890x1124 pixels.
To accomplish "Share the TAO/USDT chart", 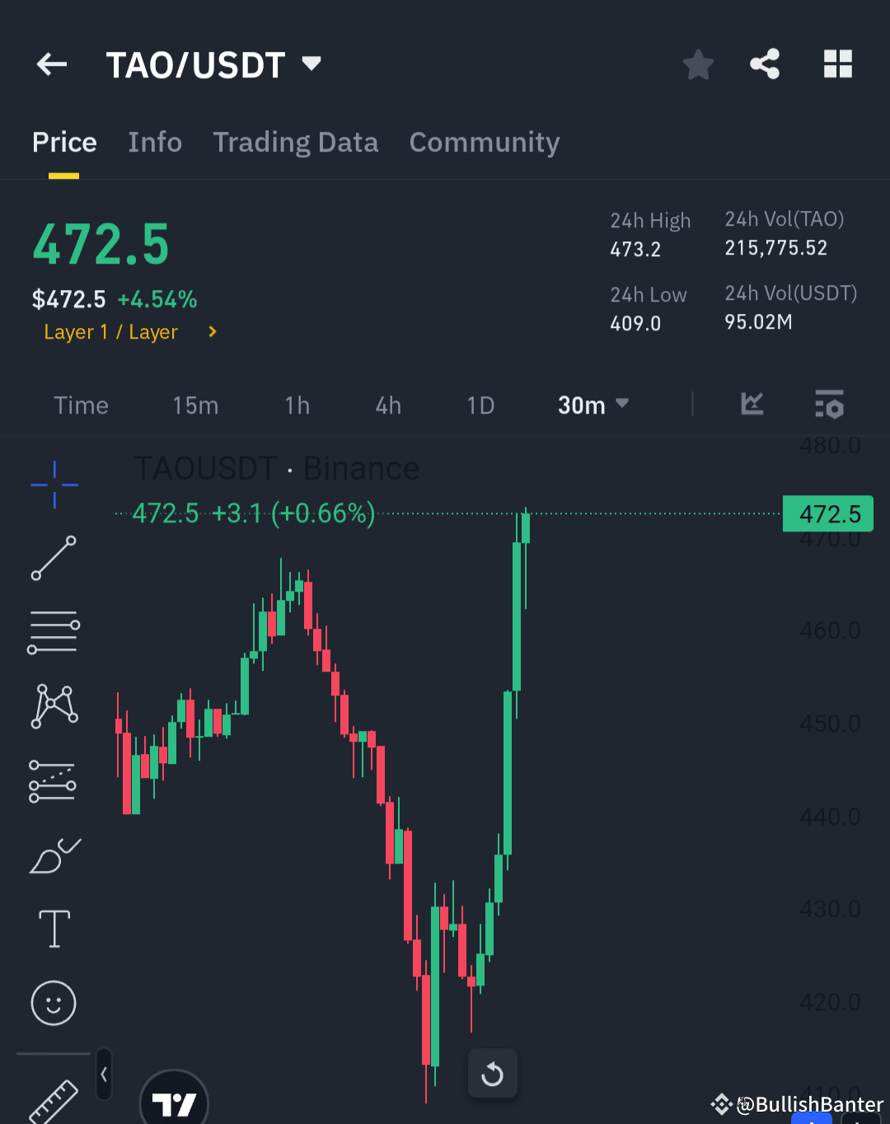I will coord(765,63).
